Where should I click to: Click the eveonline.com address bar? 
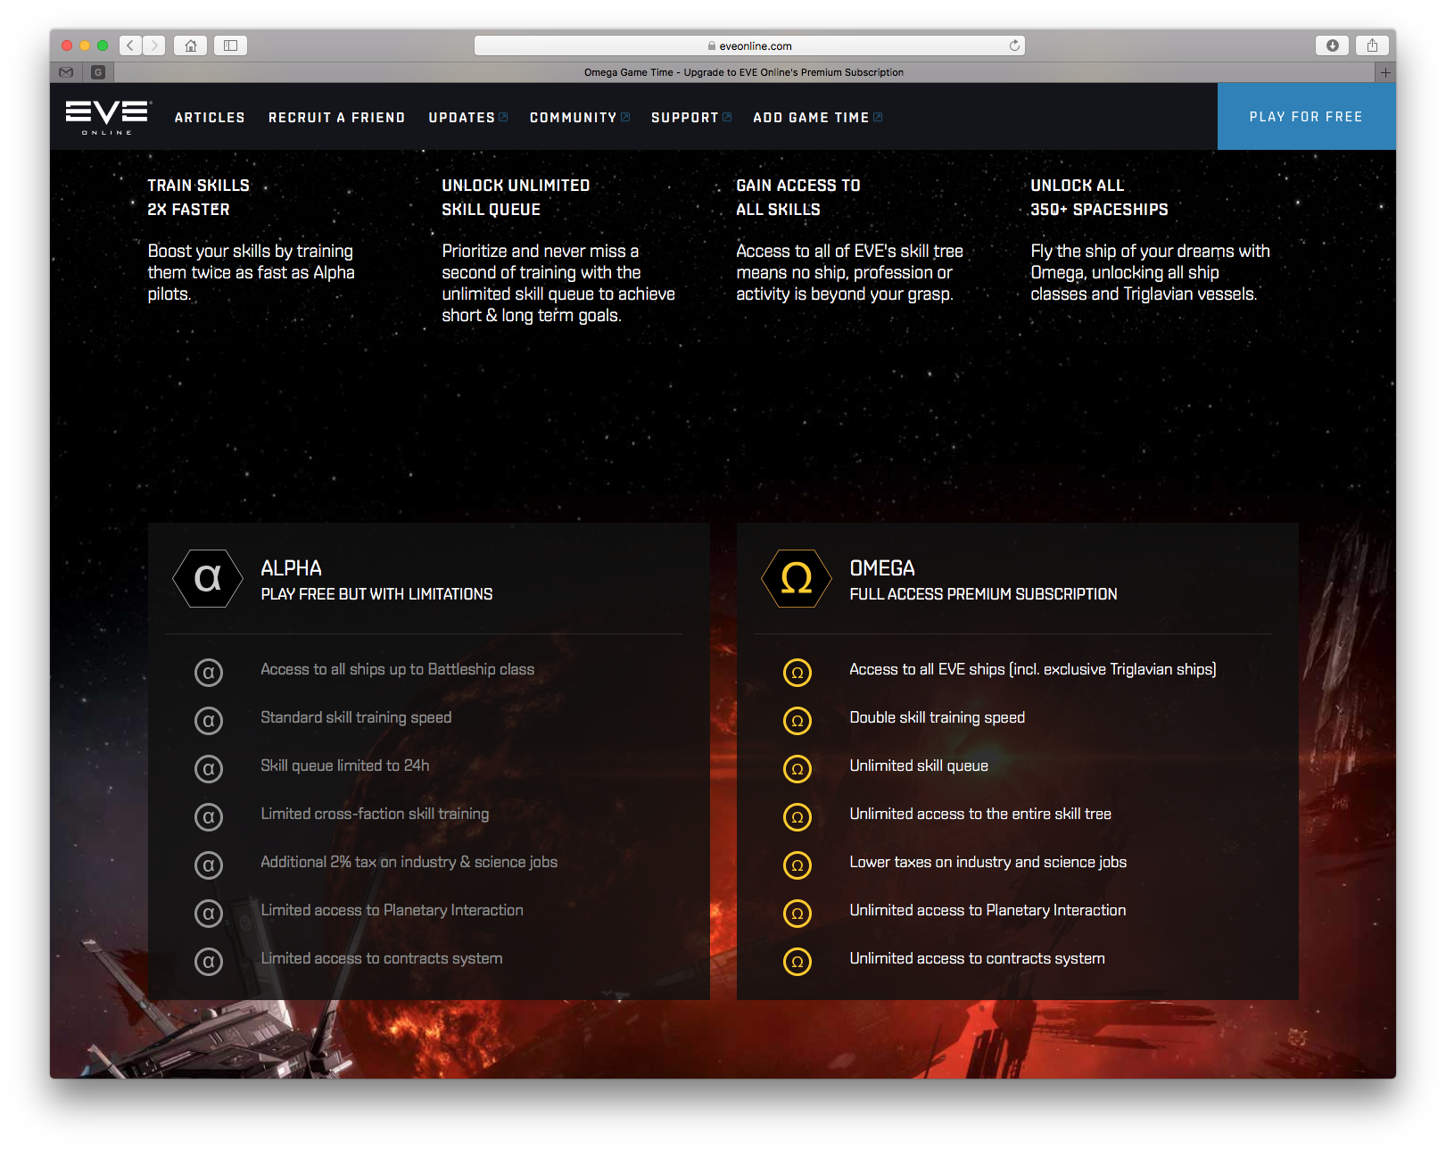coord(749,46)
